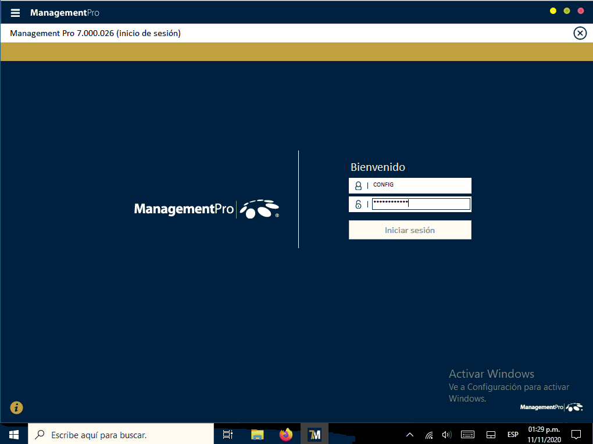
Task: Open the notification center icon
Action: (576, 434)
